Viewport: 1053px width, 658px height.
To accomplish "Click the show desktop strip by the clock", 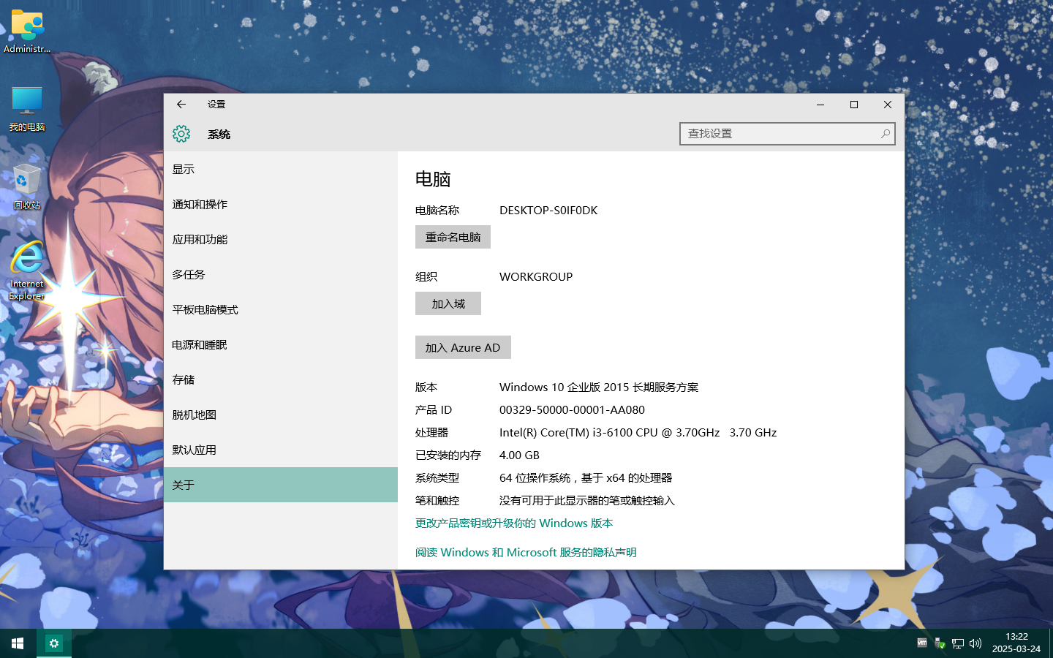I will 1050,643.
